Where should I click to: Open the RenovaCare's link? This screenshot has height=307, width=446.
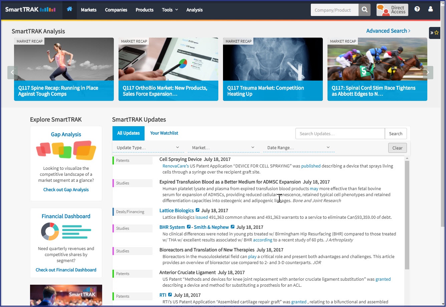[x=176, y=166]
